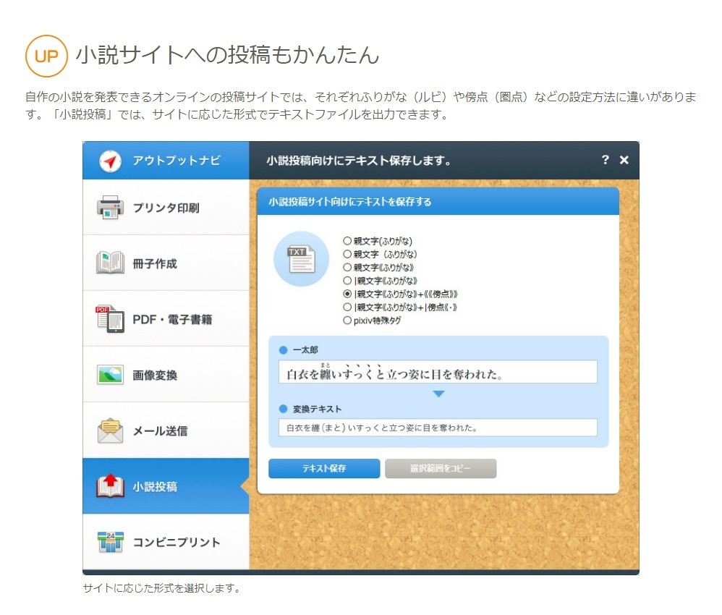Open the プリンタ印刷 menu item
Screen dimensions: 722x615
pos(166,208)
